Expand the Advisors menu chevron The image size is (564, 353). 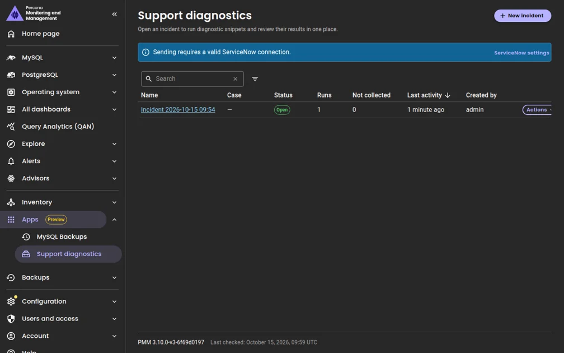click(114, 178)
